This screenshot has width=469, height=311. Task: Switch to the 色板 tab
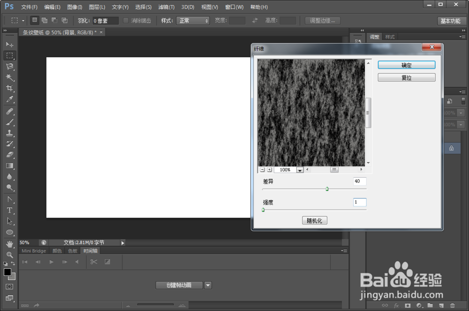73,251
